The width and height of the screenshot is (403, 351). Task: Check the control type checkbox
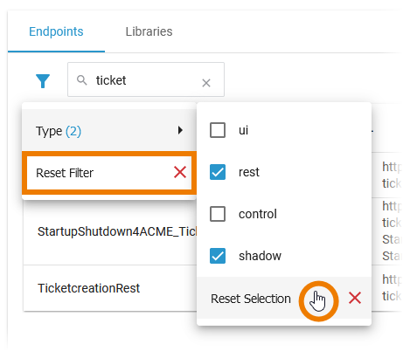pos(218,214)
